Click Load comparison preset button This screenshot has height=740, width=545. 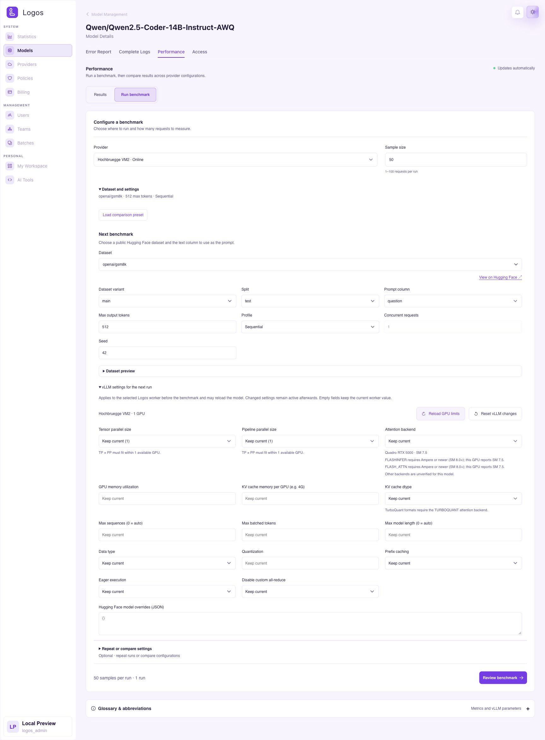click(x=123, y=215)
